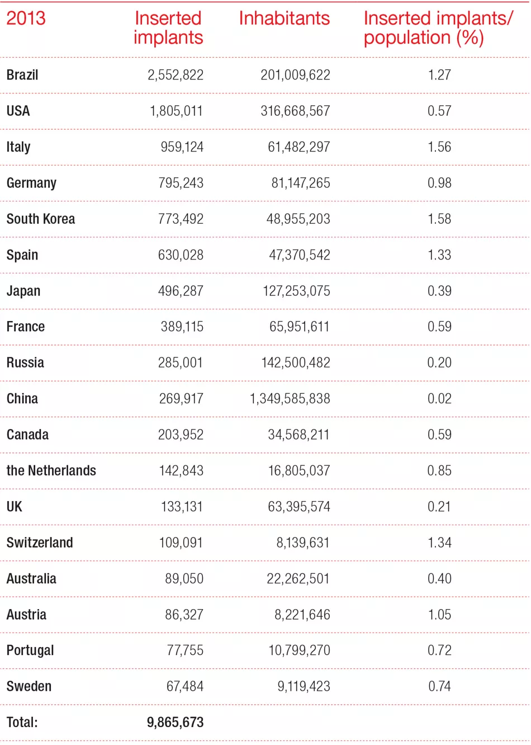Click Japan's inhabitants value 127,253,075
The height and width of the screenshot is (745, 531).
point(296,291)
